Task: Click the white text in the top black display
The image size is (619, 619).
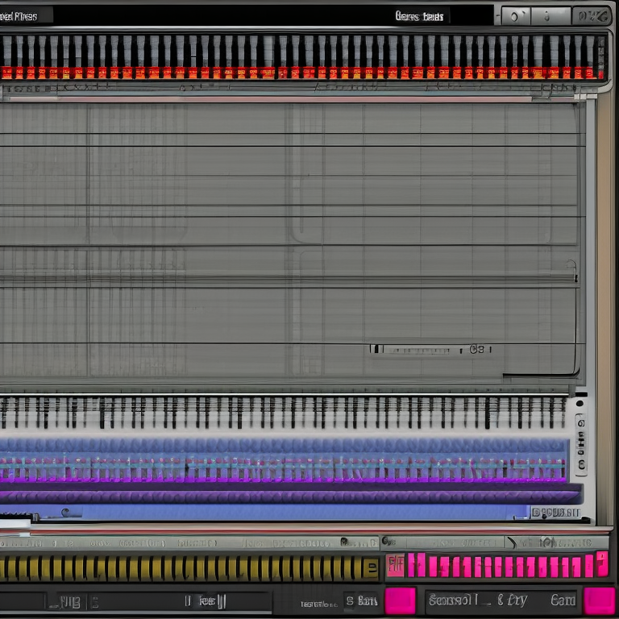Action: (419, 16)
